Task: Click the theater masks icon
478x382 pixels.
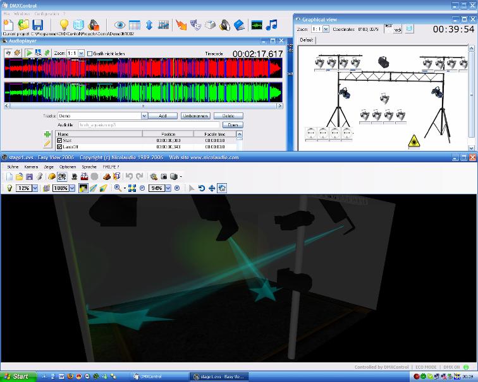Action: click(195, 25)
